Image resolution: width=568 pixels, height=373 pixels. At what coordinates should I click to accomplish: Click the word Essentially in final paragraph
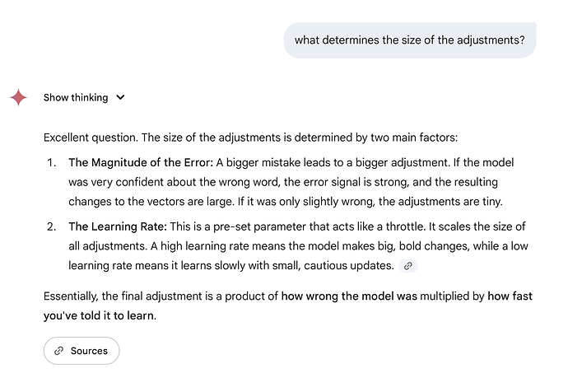pos(71,296)
